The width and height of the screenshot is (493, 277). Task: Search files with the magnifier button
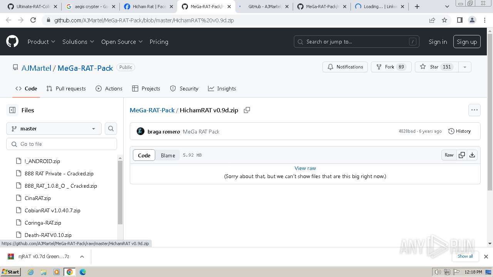tap(111, 128)
